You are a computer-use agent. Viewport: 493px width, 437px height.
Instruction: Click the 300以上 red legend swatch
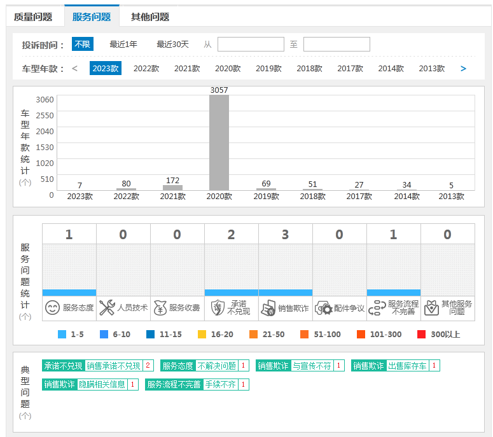point(422,334)
